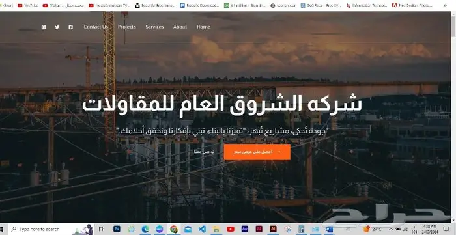Launch Photoshop from taskbar
This screenshot has height=235, width=456.
(117, 229)
